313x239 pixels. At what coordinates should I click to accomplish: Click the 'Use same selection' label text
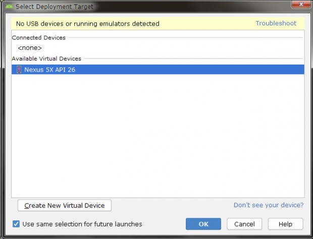[x=82, y=224]
